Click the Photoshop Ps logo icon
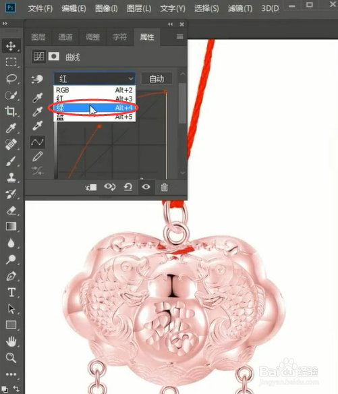Screen dimensions: 338x394 tap(10, 7)
